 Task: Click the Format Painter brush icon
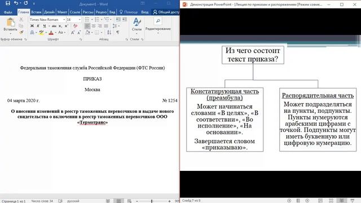[21, 33]
